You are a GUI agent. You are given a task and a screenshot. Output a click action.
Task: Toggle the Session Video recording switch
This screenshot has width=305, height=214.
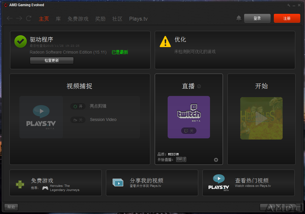click(x=78, y=120)
